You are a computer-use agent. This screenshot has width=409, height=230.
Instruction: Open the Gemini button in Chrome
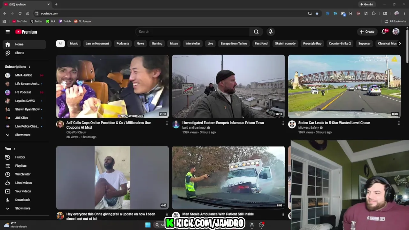click(367, 4)
